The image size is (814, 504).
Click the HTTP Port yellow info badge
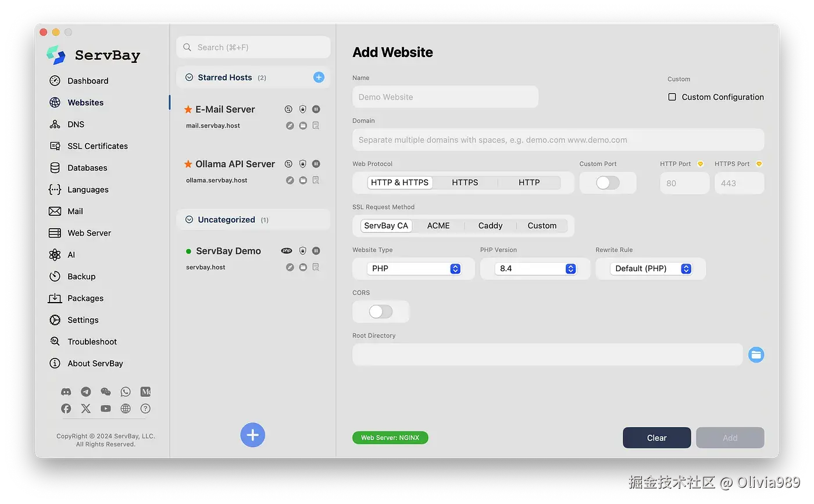700,164
